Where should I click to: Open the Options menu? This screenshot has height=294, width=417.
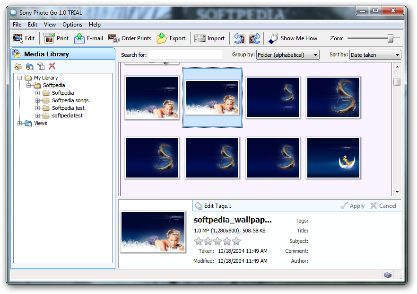click(72, 25)
